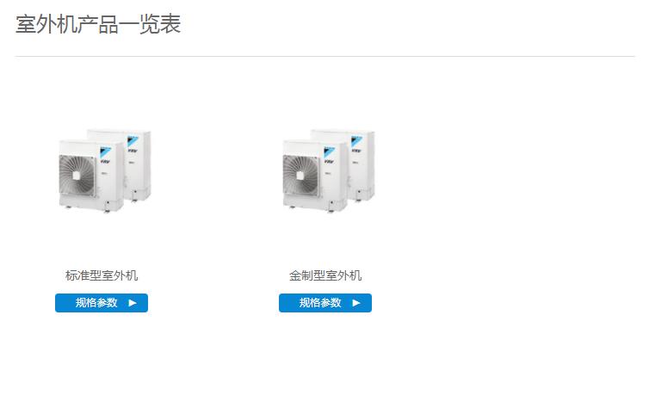Select the 金制型室外机 product name text
649x414 pixels.
pos(325,275)
